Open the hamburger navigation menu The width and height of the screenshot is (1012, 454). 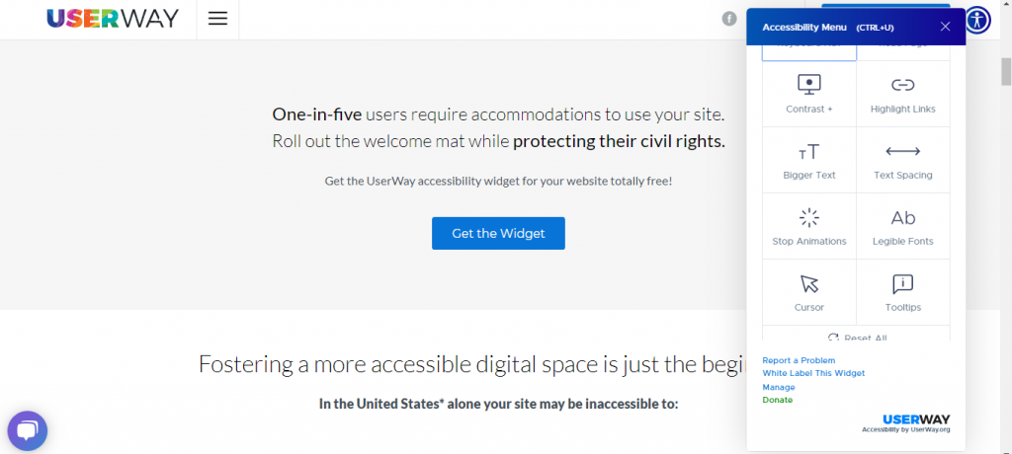coord(217,19)
